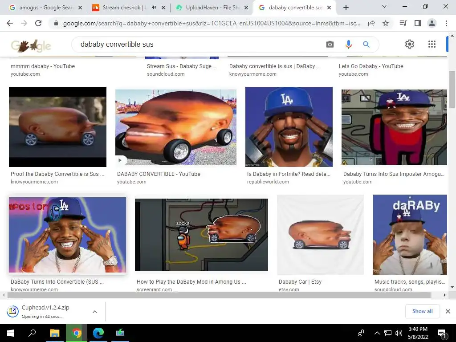
Task: Open the tab search chevron
Action: point(384,6)
